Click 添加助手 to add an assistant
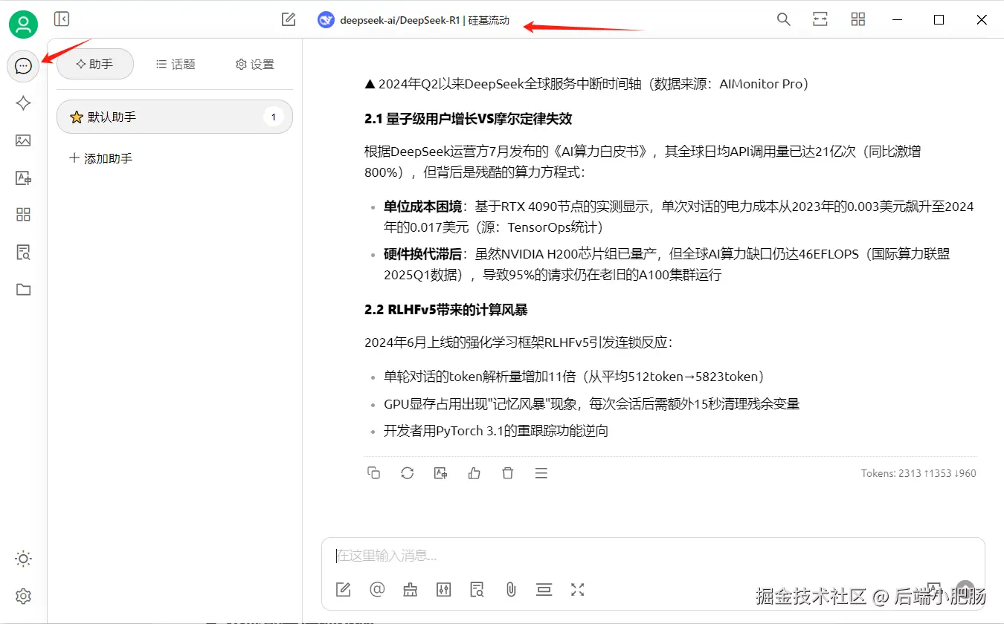 (100, 158)
